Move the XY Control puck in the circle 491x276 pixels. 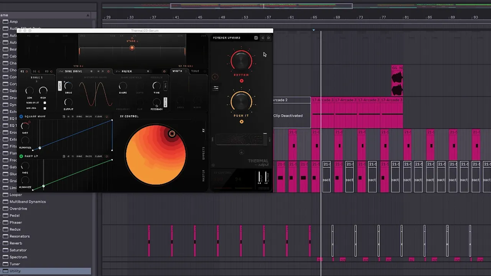[172, 133]
